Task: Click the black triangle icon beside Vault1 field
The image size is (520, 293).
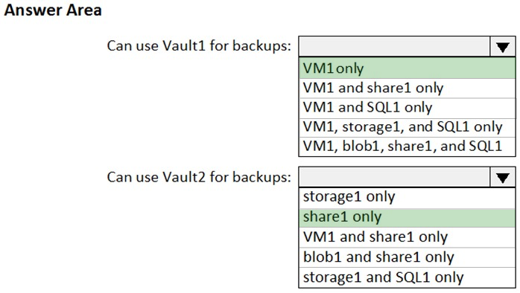Action: pos(503,48)
